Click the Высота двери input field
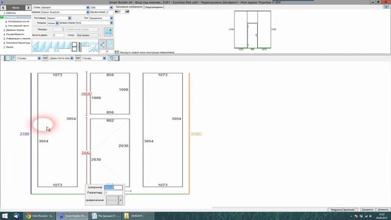The height and width of the screenshot is (220, 391). click(x=59, y=35)
